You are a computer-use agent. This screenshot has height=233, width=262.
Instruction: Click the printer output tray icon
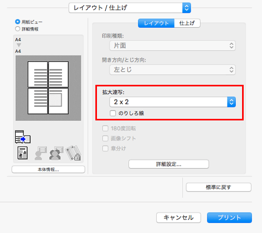pos(23,137)
